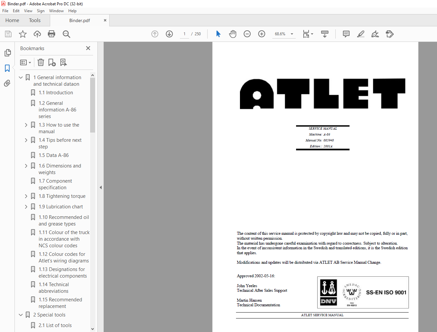Viewport: 437px width, 332px height.
Task: Expand 1.6 Dimensions and weights
Action: (26, 166)
